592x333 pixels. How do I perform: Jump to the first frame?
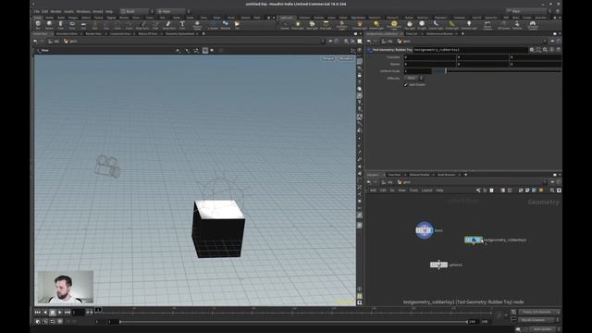point(37,313)
